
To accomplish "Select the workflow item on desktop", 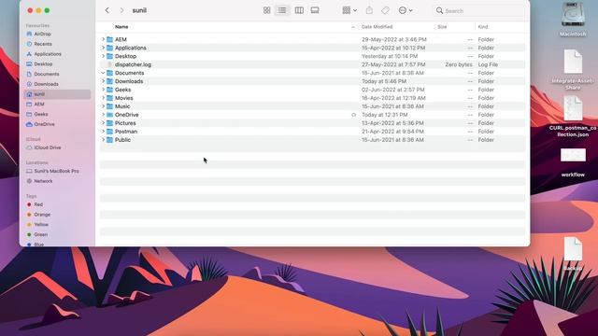I will point(573,162).
